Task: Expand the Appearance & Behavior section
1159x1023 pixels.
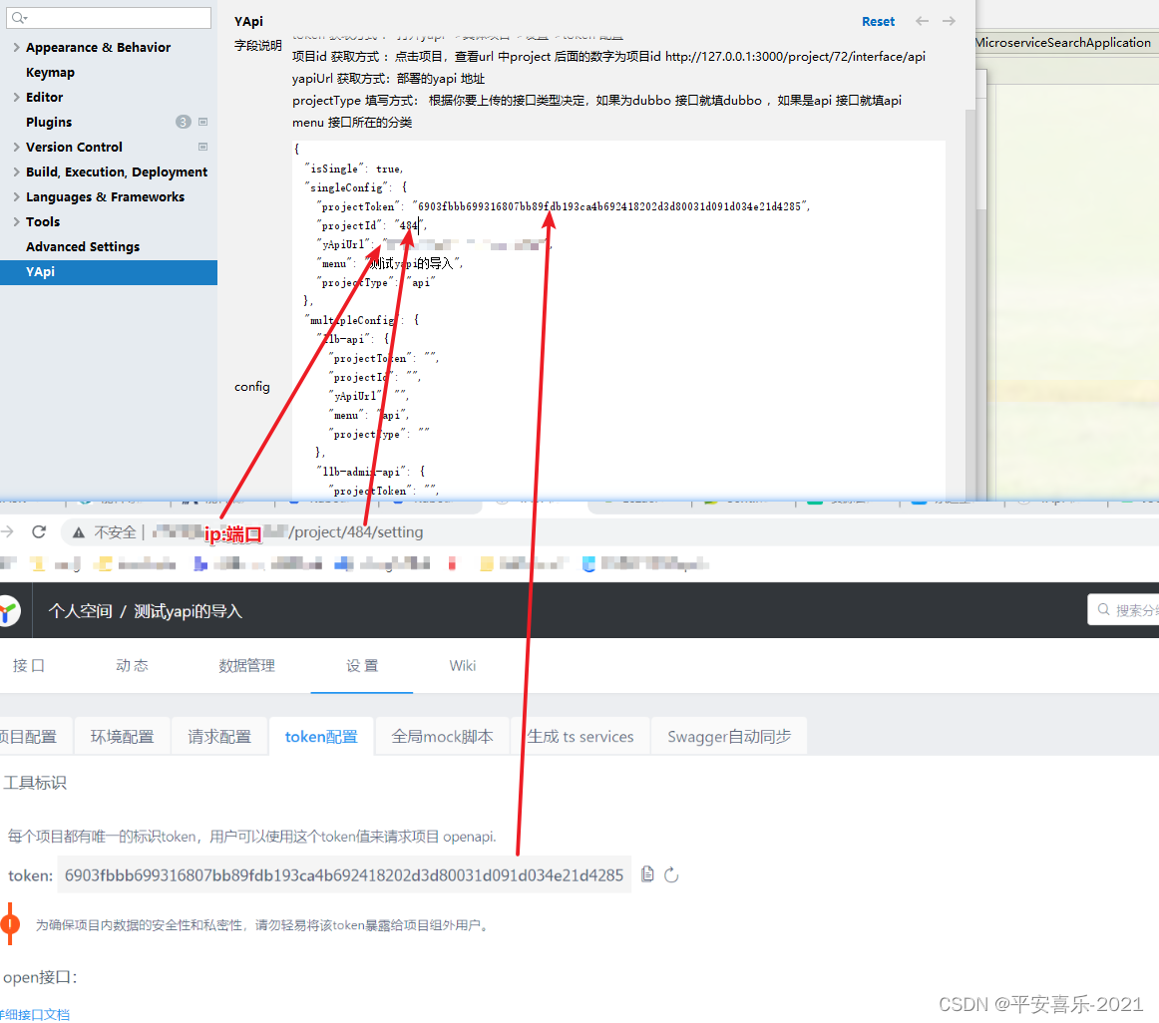Action: (x=16, y=46)
